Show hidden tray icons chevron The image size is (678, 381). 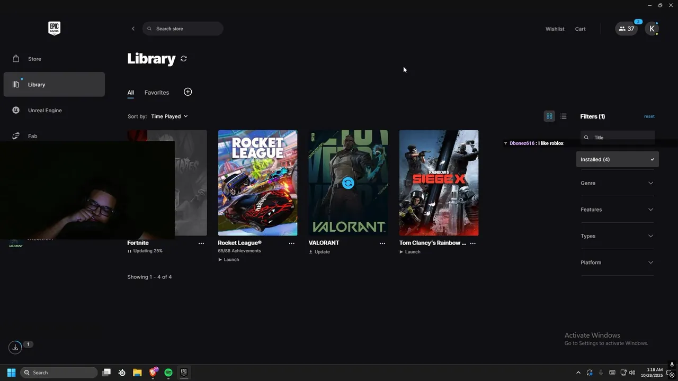(x=578, y=373)
